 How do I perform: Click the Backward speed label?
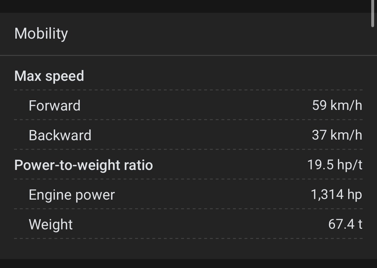pos(60,135)
